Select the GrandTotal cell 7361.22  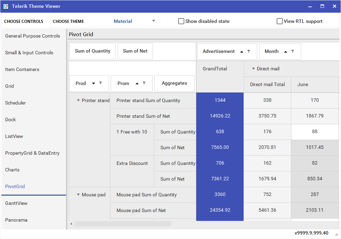[x=220, y=179]
